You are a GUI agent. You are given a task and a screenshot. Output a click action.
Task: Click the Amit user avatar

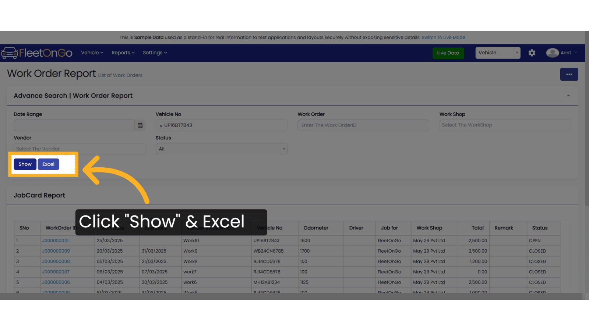click(552, 53)
